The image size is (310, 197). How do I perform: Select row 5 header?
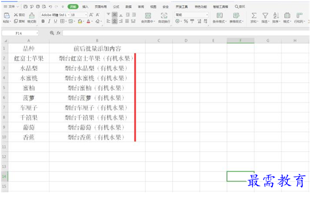(4, 88)
